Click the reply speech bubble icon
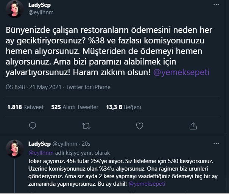 33,125
